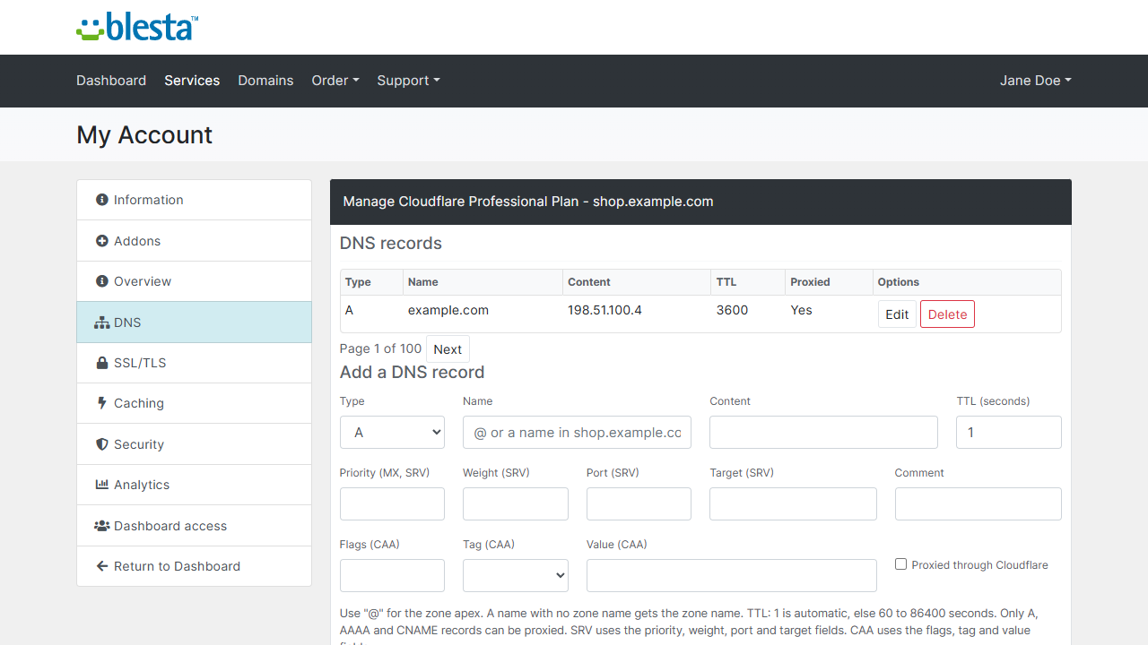The image size is (1148, 645).
Task: Click the Port (SRV) input
Action: (x=639, y=503)
